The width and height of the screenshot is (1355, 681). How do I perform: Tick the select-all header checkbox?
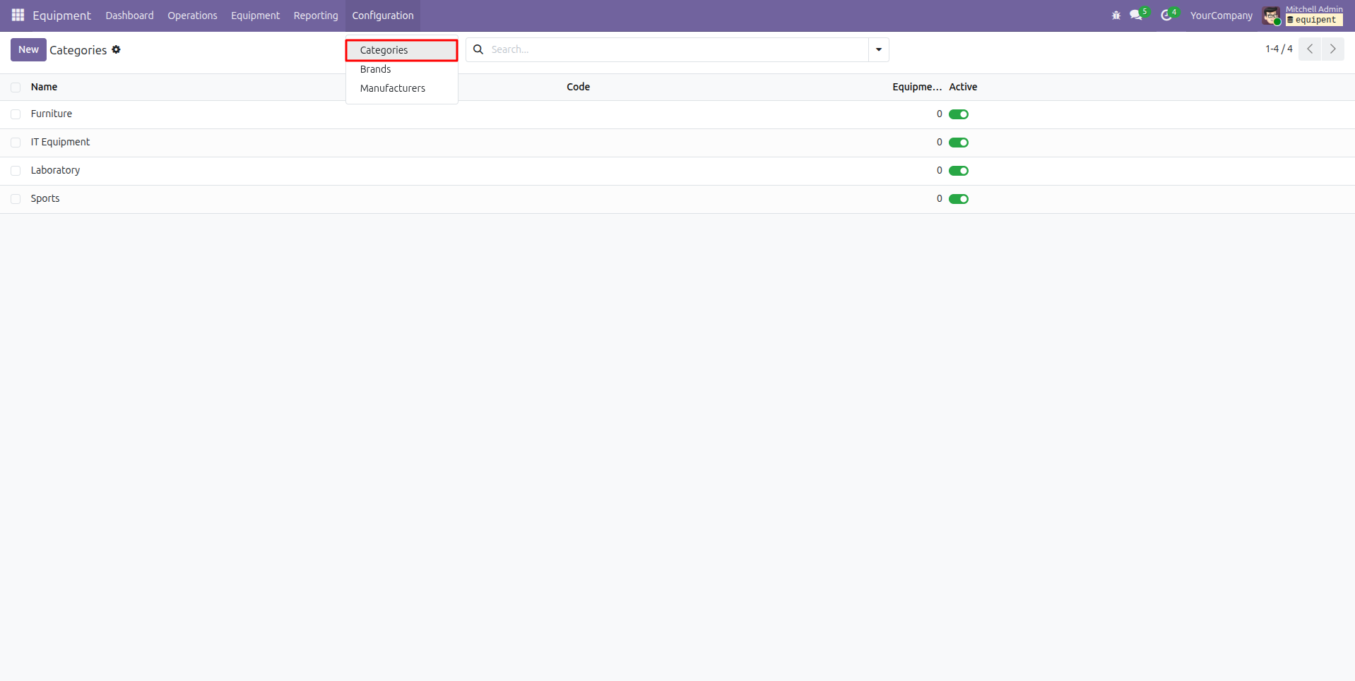pos(16,88)
